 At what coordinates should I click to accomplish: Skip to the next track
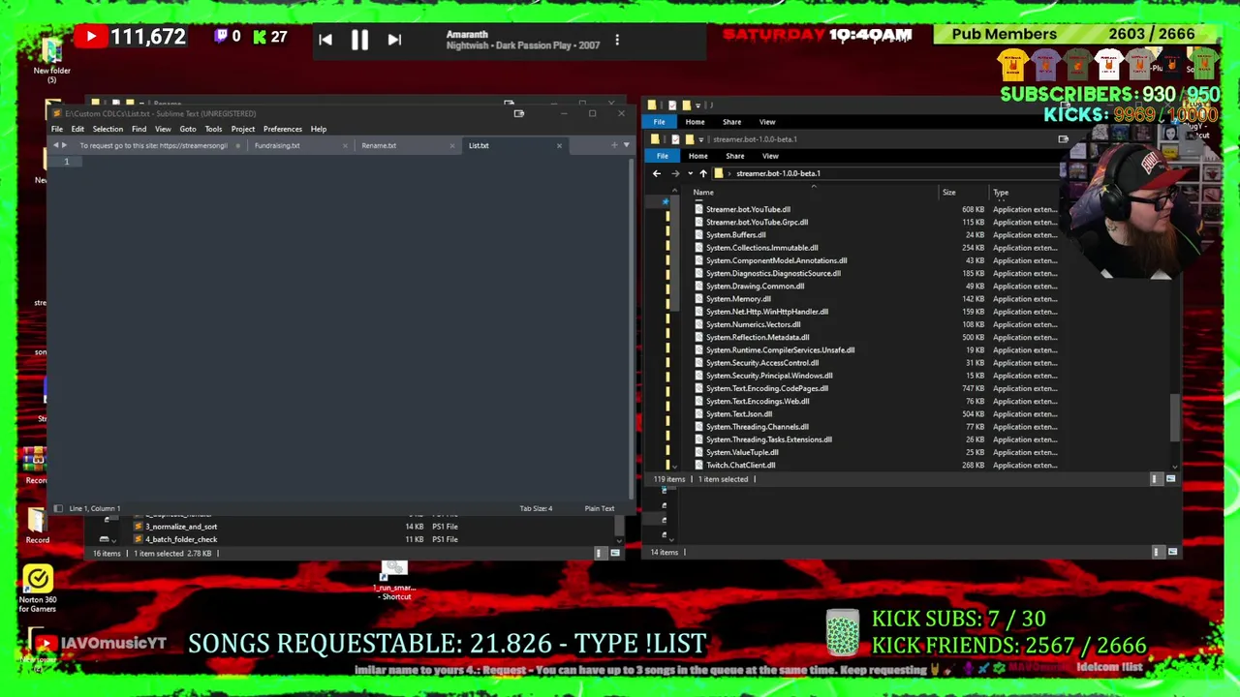[x=394, y=40]
